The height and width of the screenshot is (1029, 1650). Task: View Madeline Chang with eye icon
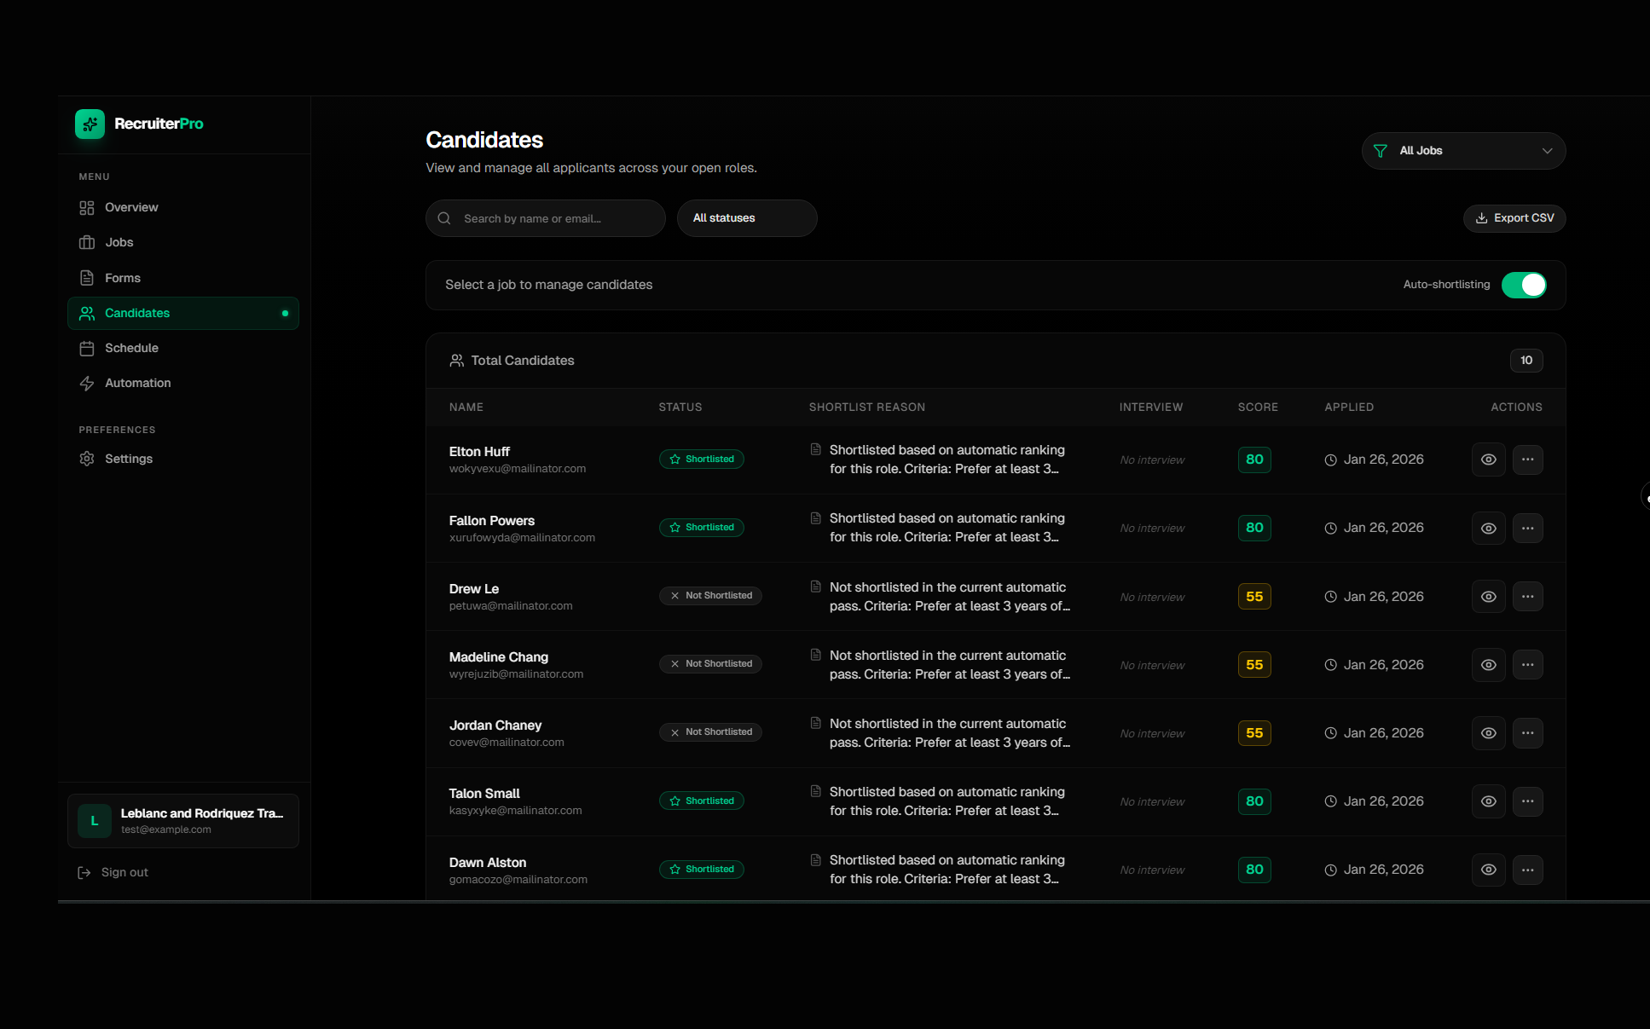(x=1488, y=665)
